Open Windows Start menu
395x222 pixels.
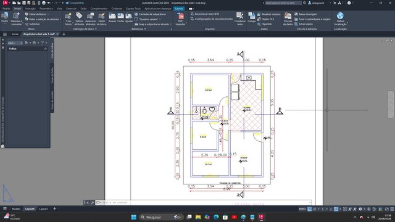134,217
